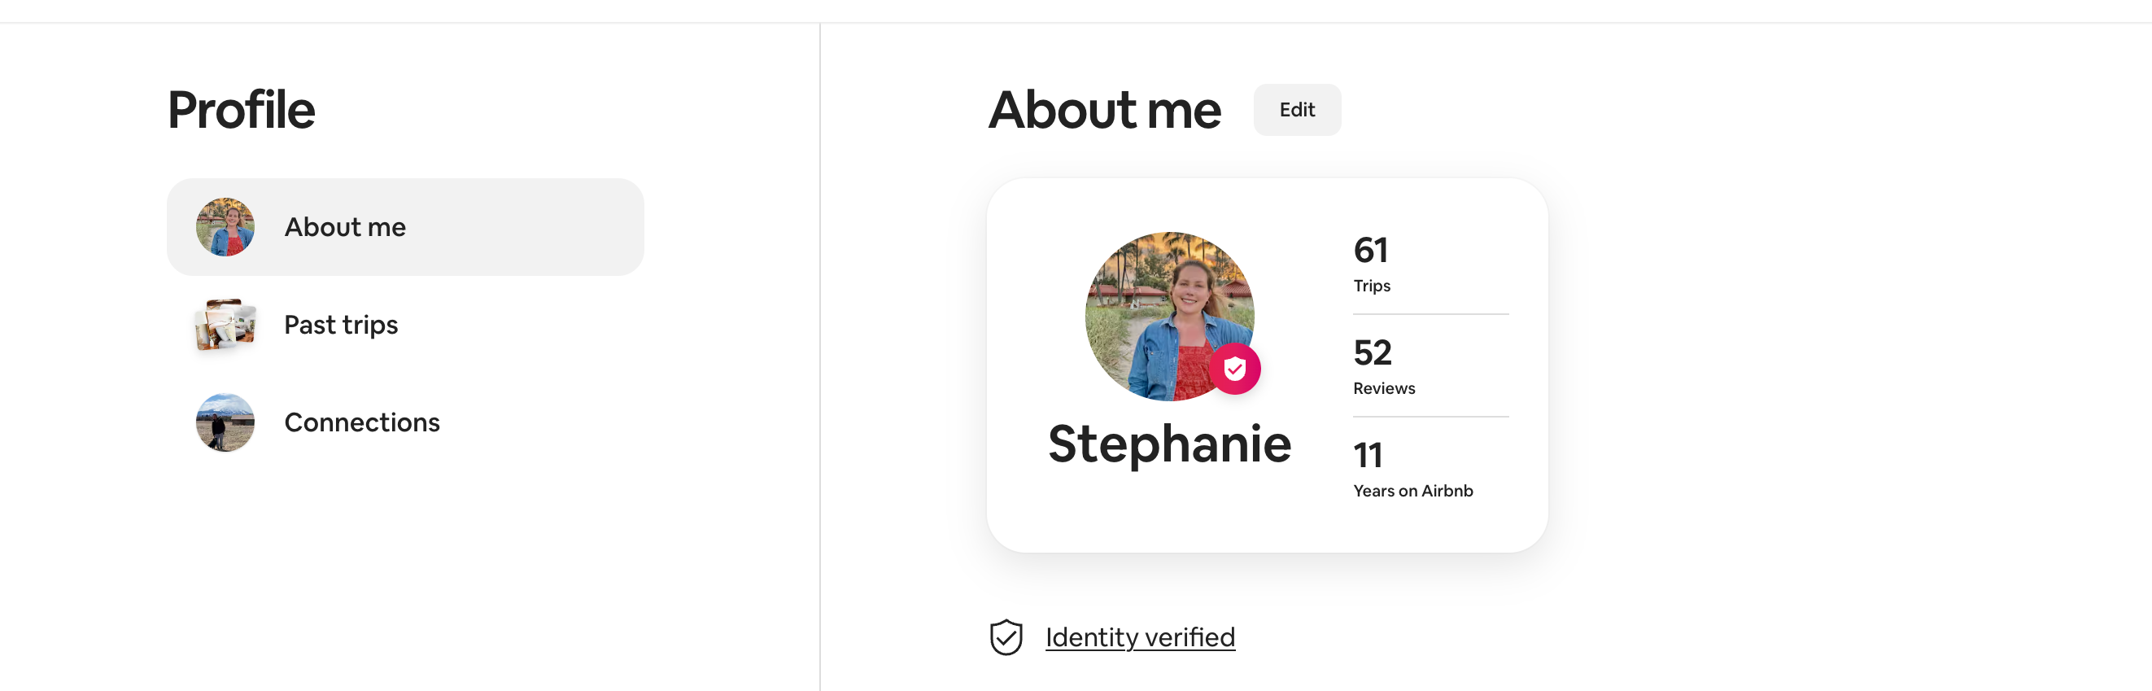Open the Connections sidebar section
2152x691 pixels.
(x=405, y=422)
